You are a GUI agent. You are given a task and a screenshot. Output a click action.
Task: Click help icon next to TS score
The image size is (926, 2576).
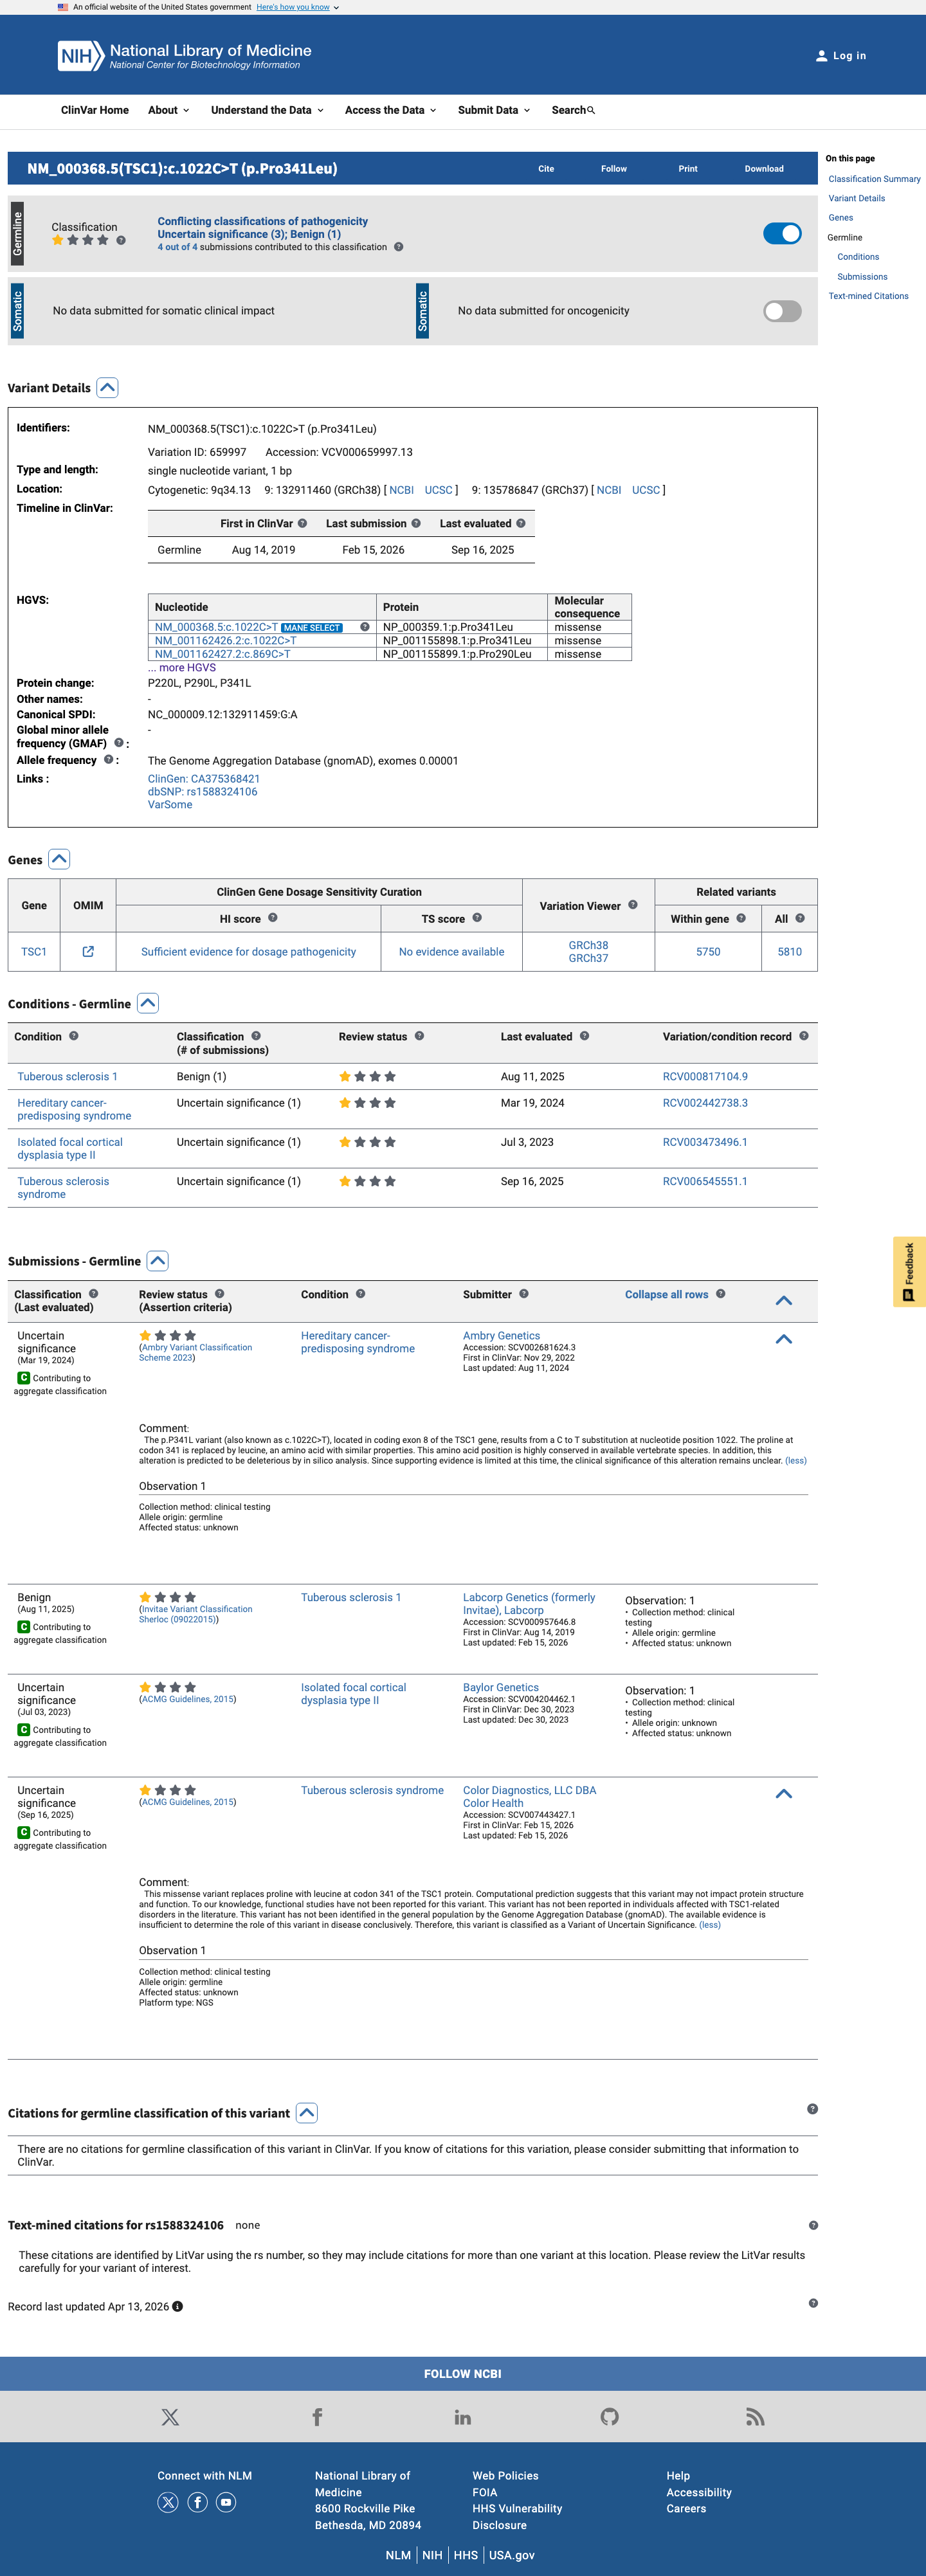click(x=477, y=918)
